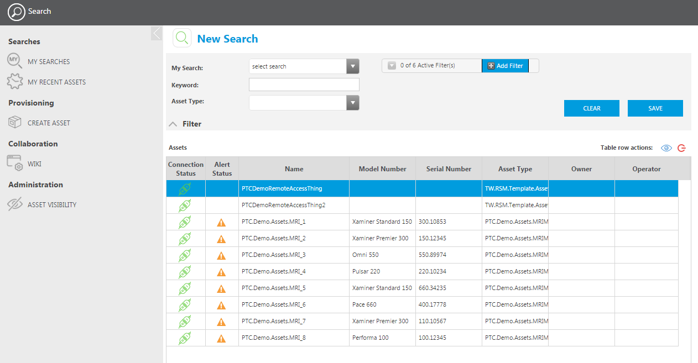This screenshot has width=698, height=363.
Task: Click the CLEAR button
Action: coord(591,108)
